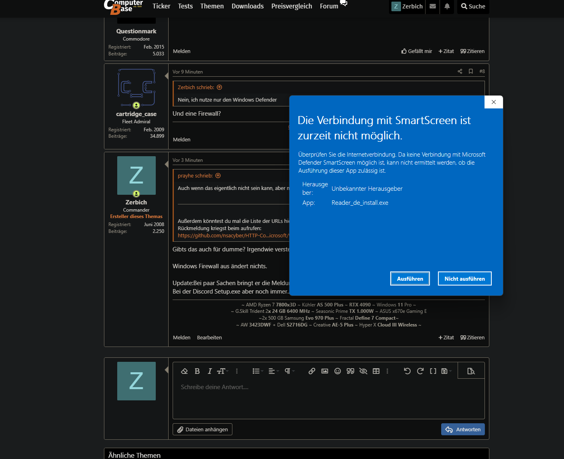Click Vor 9 Minuten timestamp
Screen dimensions: 564x459
pos(187,72)
